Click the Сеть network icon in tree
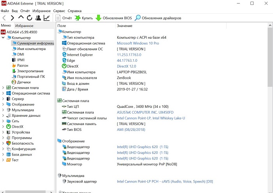This screenshot has width=273, height=193. pyautogui.click(x=8, y=121)
